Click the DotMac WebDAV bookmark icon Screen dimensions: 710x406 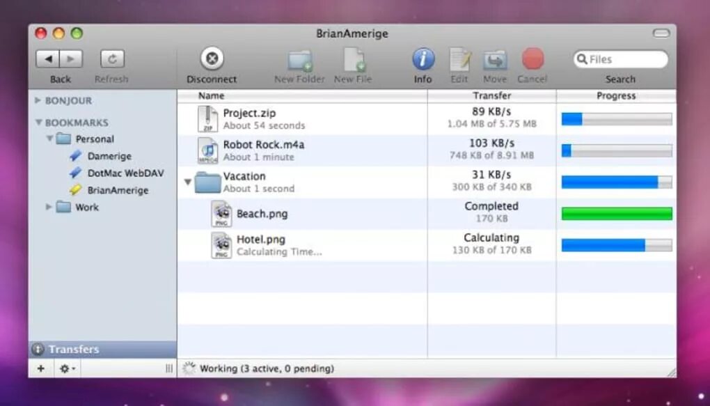[76, 173]
